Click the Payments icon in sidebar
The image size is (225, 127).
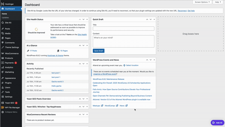click(x=3, y=63)
